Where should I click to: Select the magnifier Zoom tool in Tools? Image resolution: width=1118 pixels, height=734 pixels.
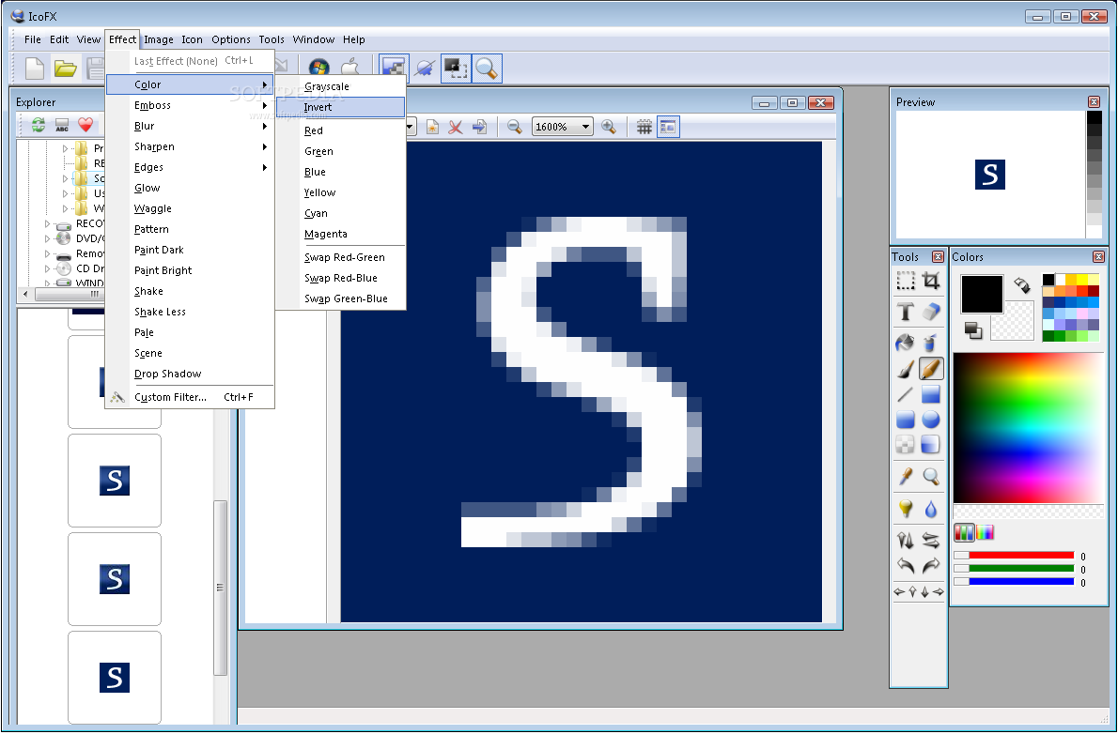point(930,476)
